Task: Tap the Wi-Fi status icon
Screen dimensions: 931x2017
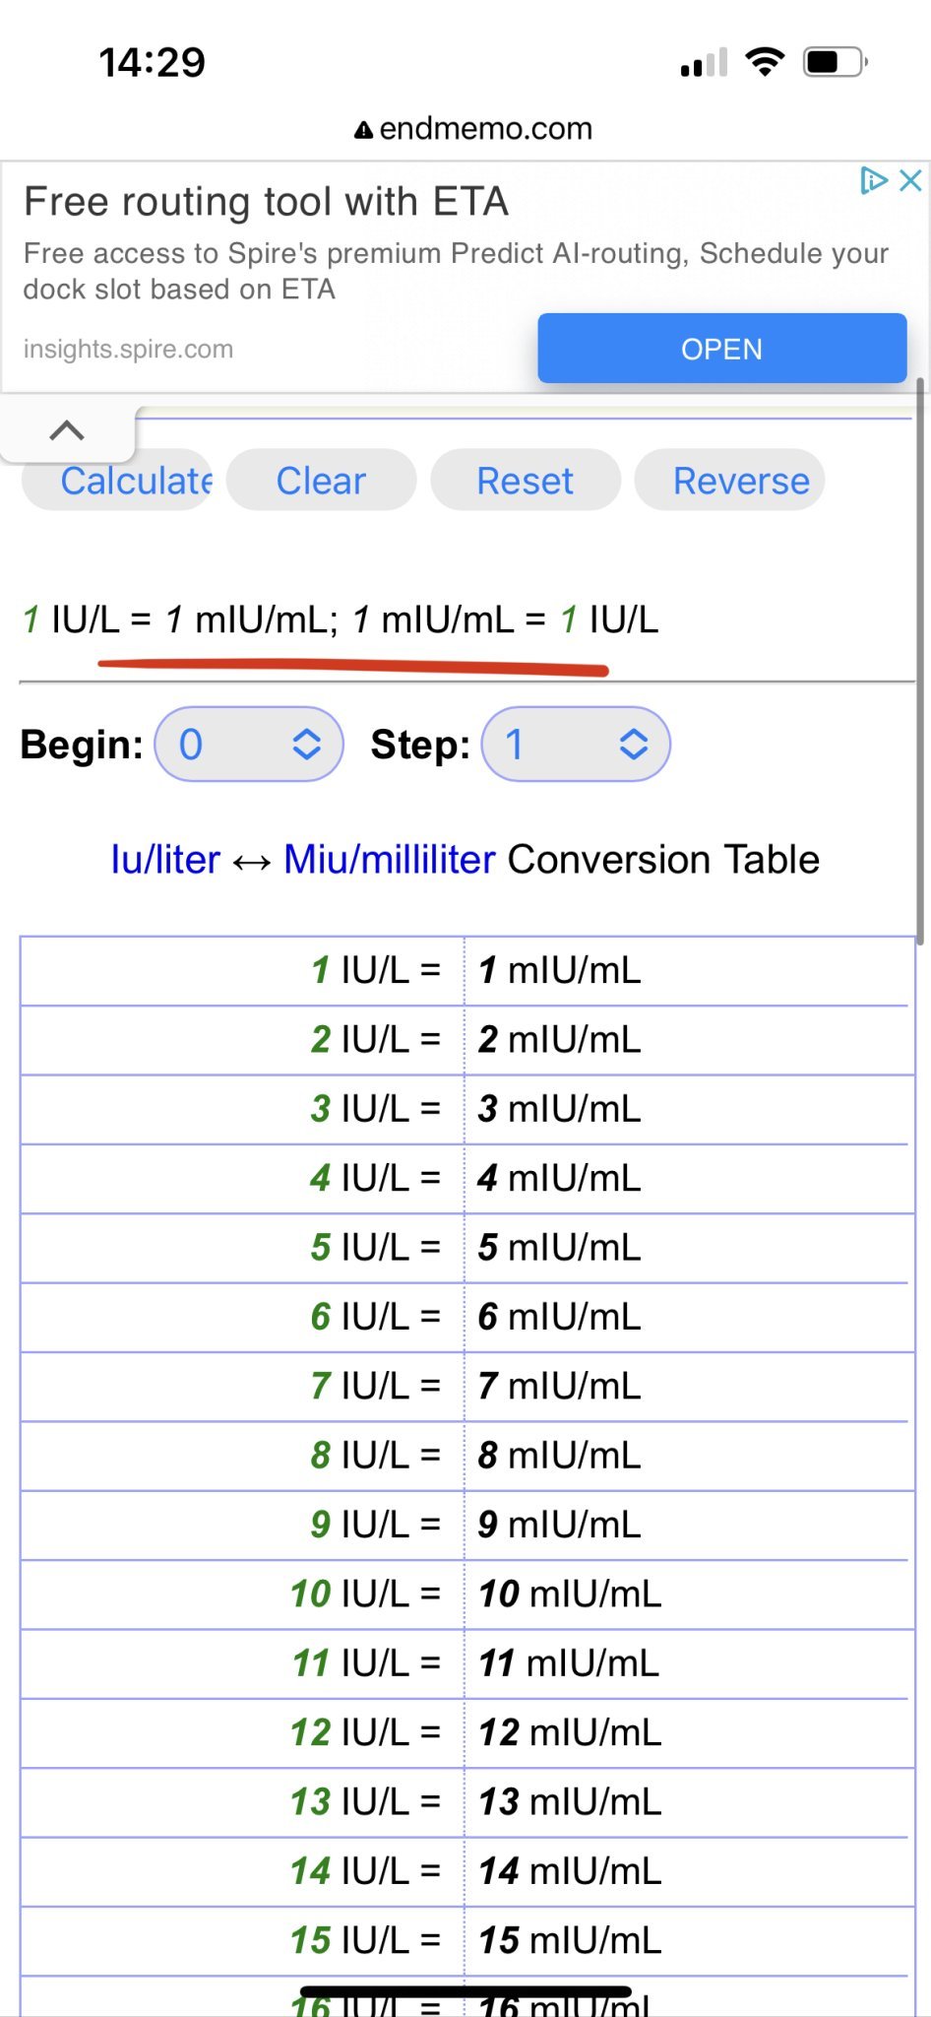Action: point(765,62)
